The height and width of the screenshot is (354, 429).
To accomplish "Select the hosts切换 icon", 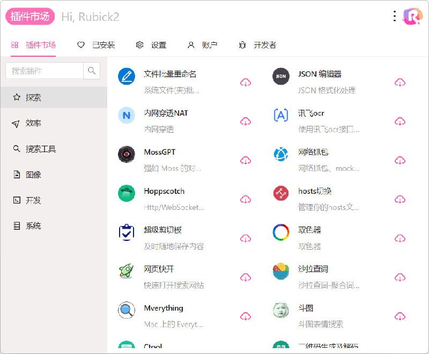I will pyautogui.click(x=280, y=193).
